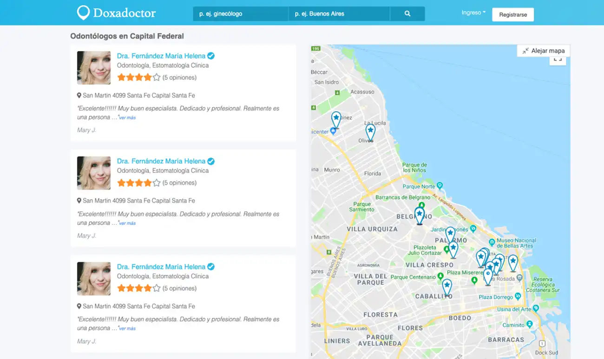
Task: Click the search magnifier button
Action: pyautogui.click(x=407, y=14)
